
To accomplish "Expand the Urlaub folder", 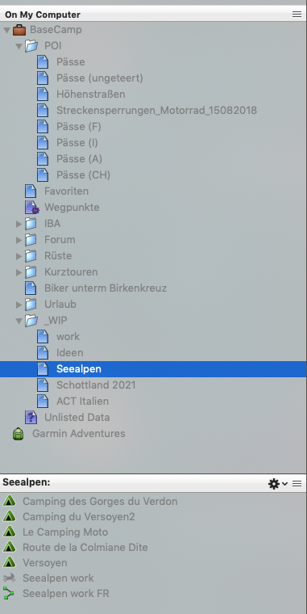I will pos(19,305).
